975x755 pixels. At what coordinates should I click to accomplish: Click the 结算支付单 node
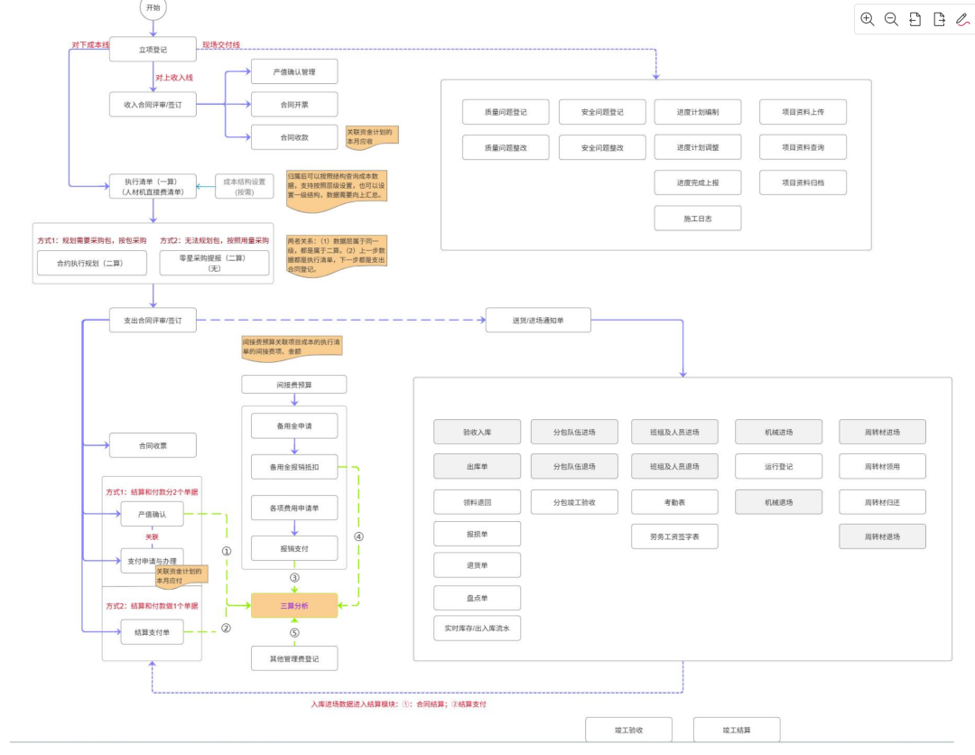click(x=153, y=632)
